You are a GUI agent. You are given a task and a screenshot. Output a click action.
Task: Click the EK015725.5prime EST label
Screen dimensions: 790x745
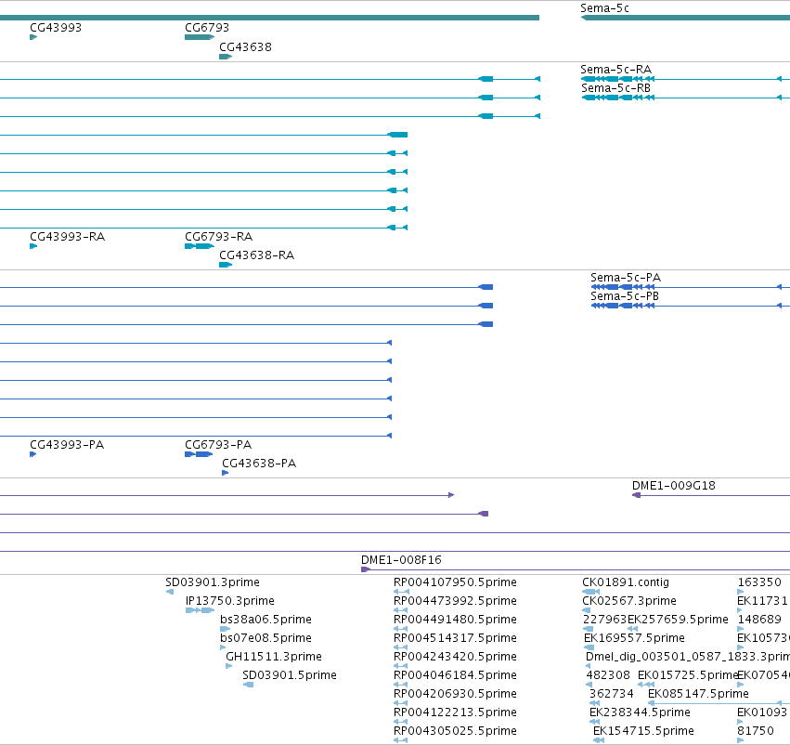coord(688,675)
